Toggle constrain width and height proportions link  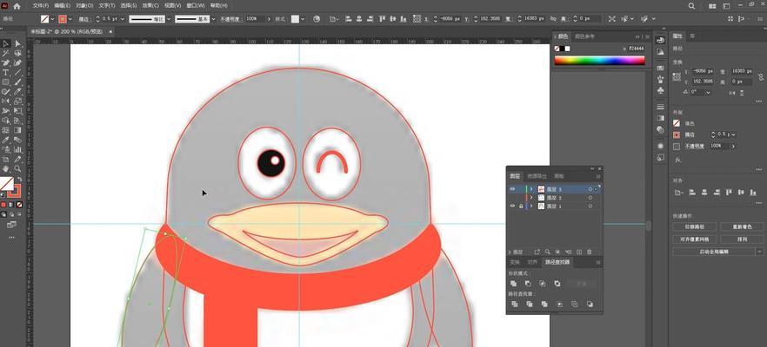point(761,76)
